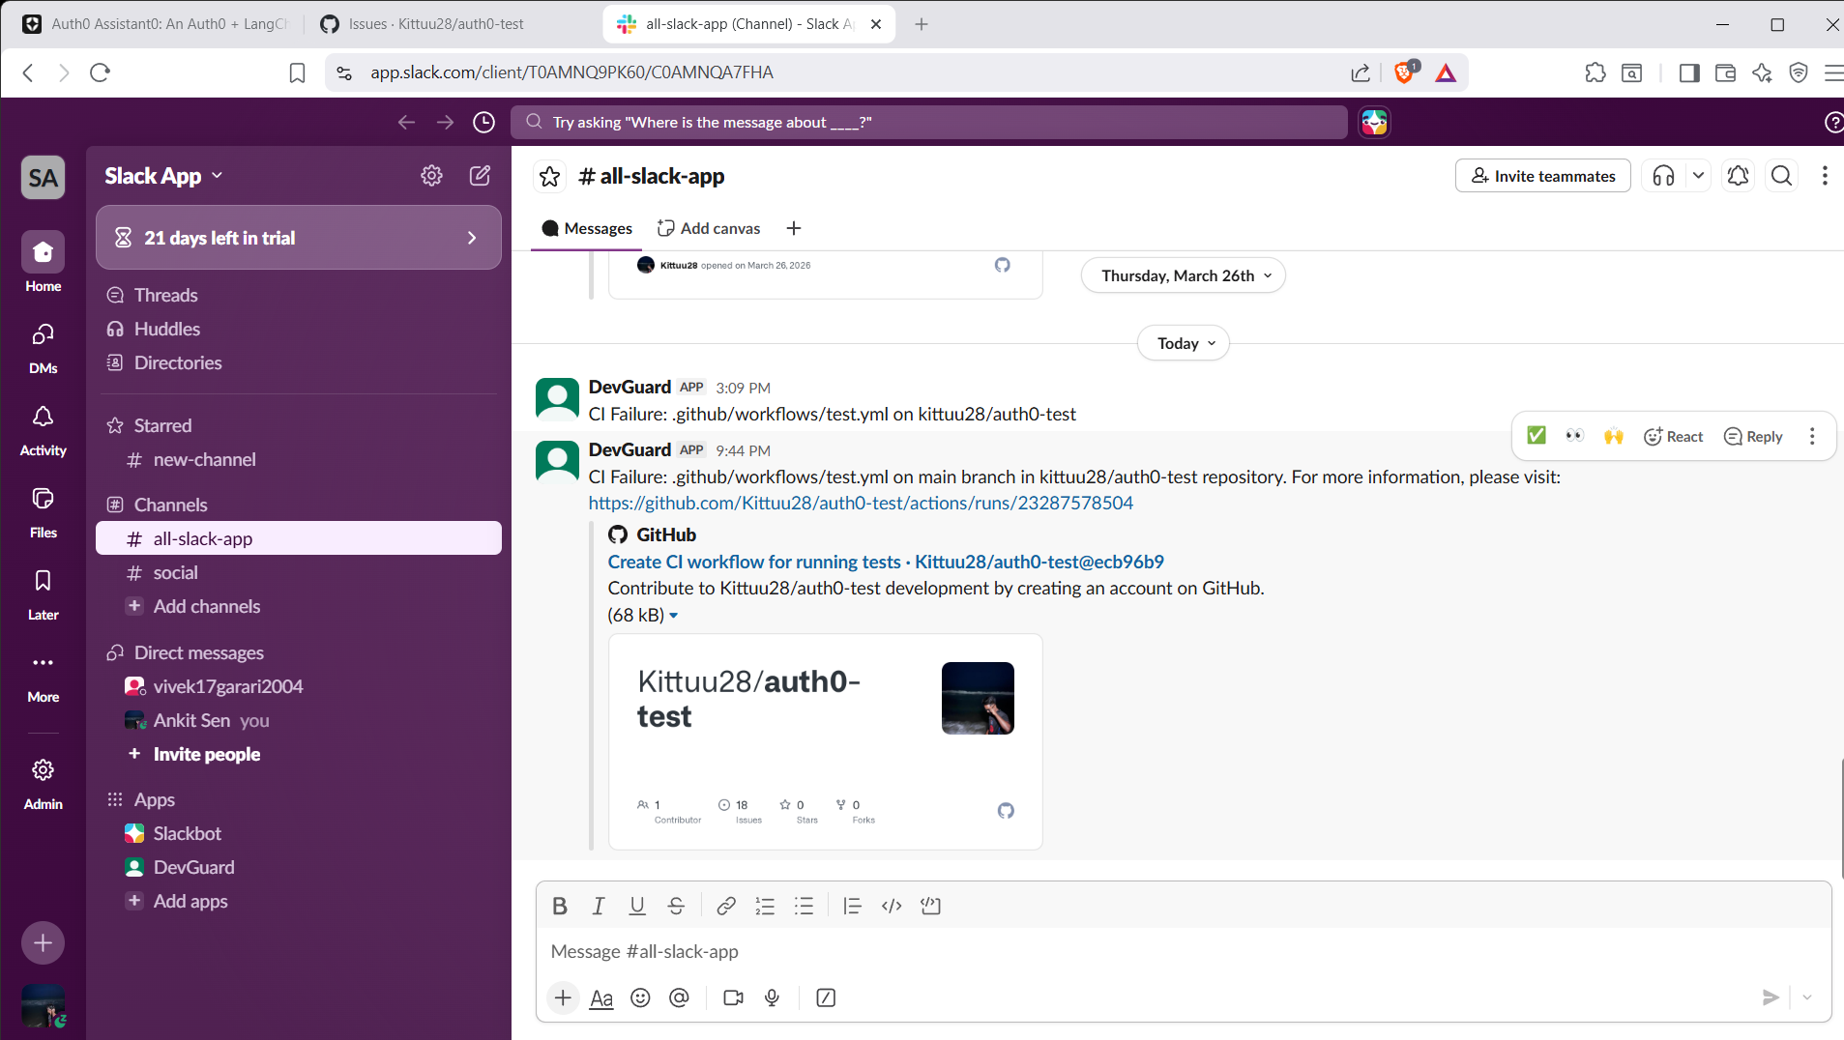Open slash command shortcuts
This screenshot has width=1844, height=1040.
pos(826,997)
